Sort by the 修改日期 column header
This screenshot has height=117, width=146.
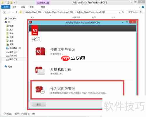point(77,17)
